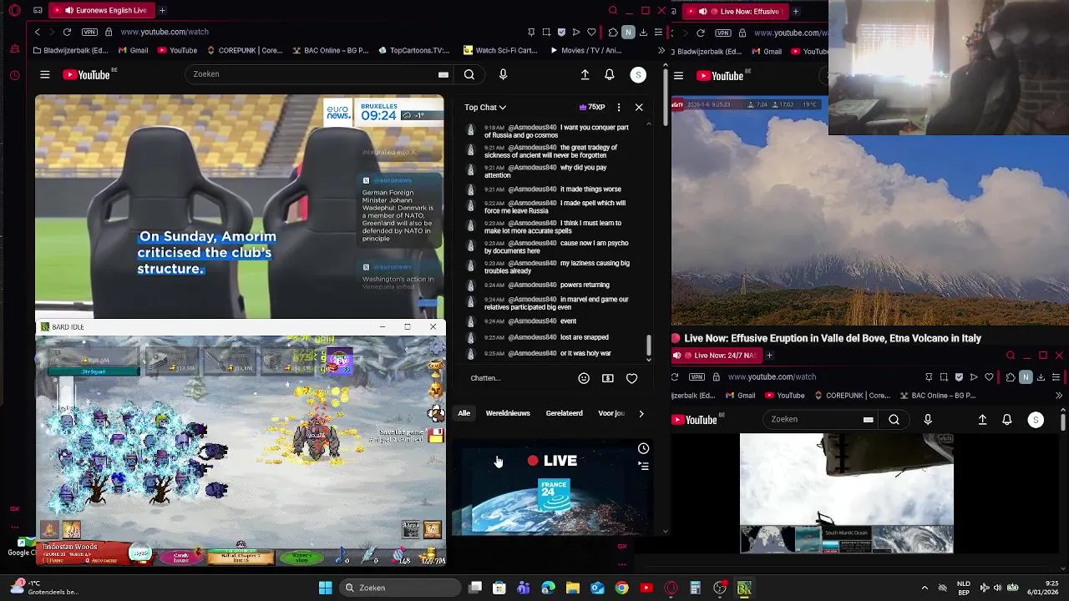Open YouTube guide menu in Euronews window
This screenshot has height=601, width=1069.
pos(45,75)
